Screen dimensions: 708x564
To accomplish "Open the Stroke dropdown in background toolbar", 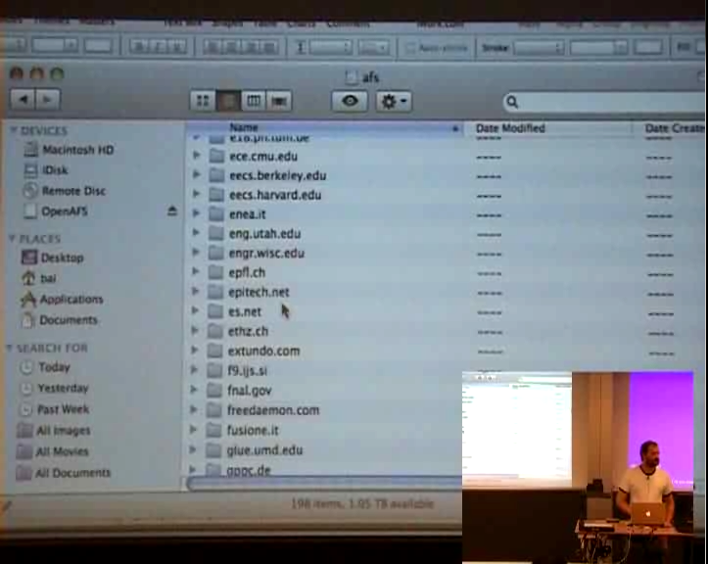I will (539, 47).
